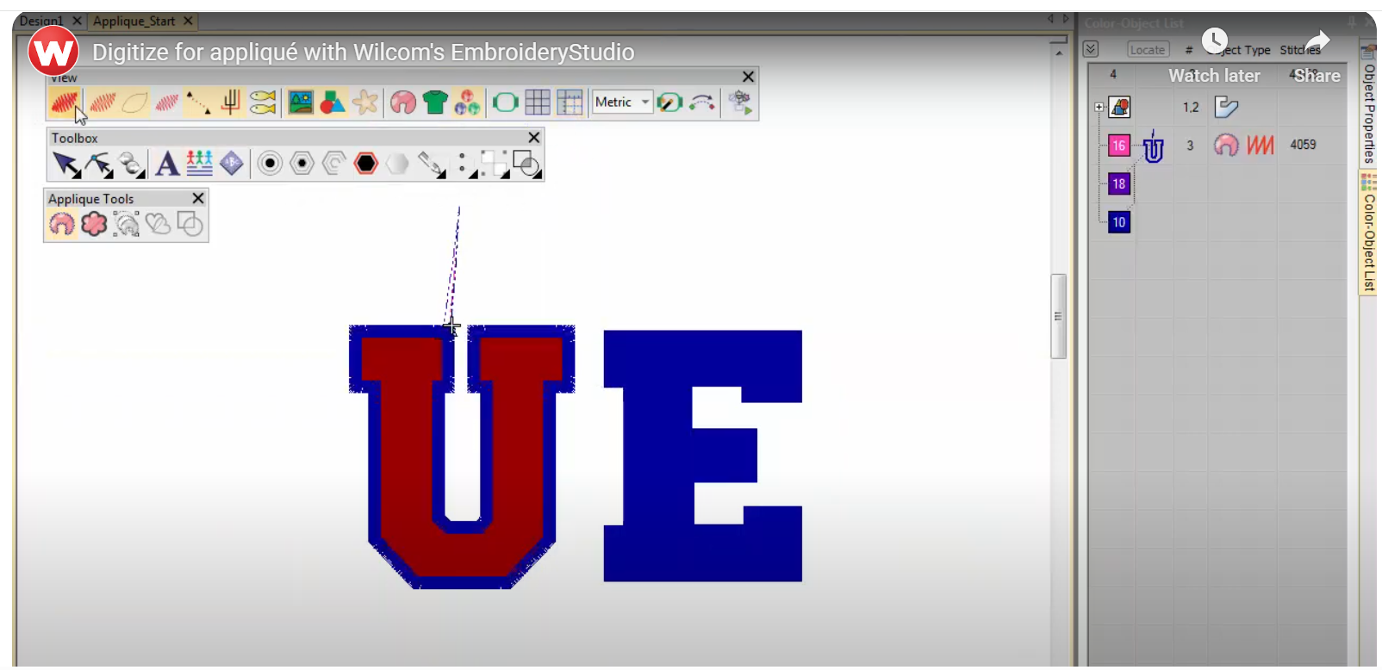Open the Color-Object List side tab

click(1368, 234)
